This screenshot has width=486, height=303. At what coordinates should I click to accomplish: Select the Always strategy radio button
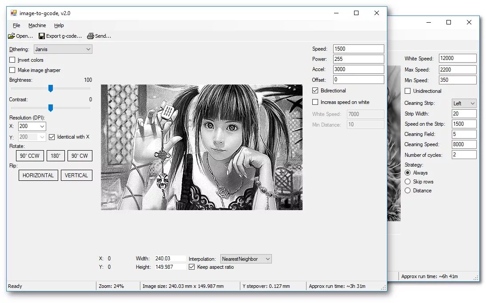click(x=407, y=173)
